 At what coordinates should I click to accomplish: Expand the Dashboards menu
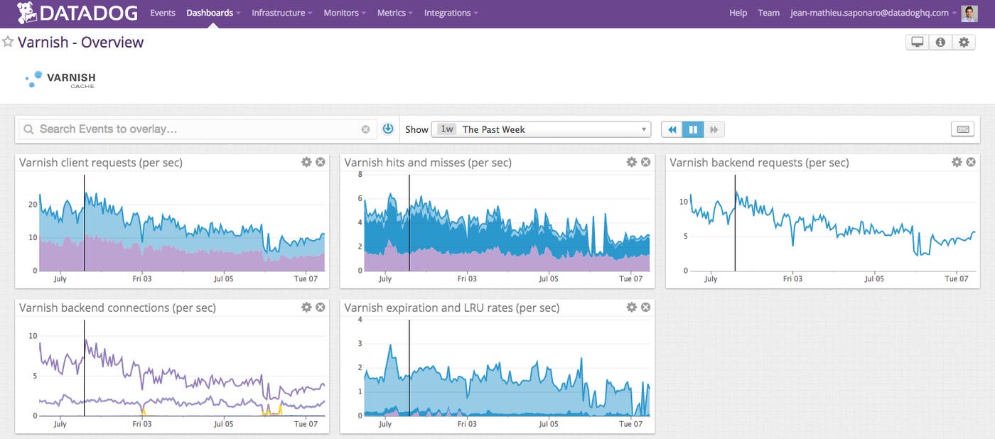pyautogui.click(x=212, y=13)
